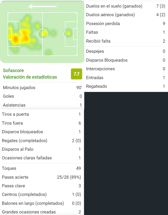
Task: Select the Tiros a puerta row
Action: [41, 114]
